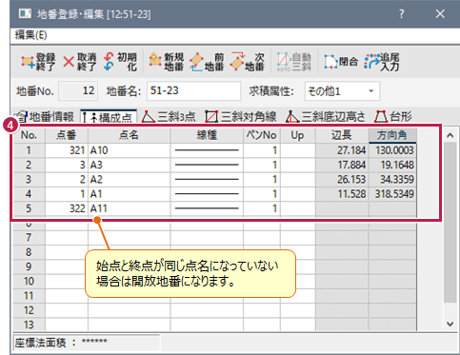
Task: Go to previous parcel 前地番
Action: coord(207,62)
